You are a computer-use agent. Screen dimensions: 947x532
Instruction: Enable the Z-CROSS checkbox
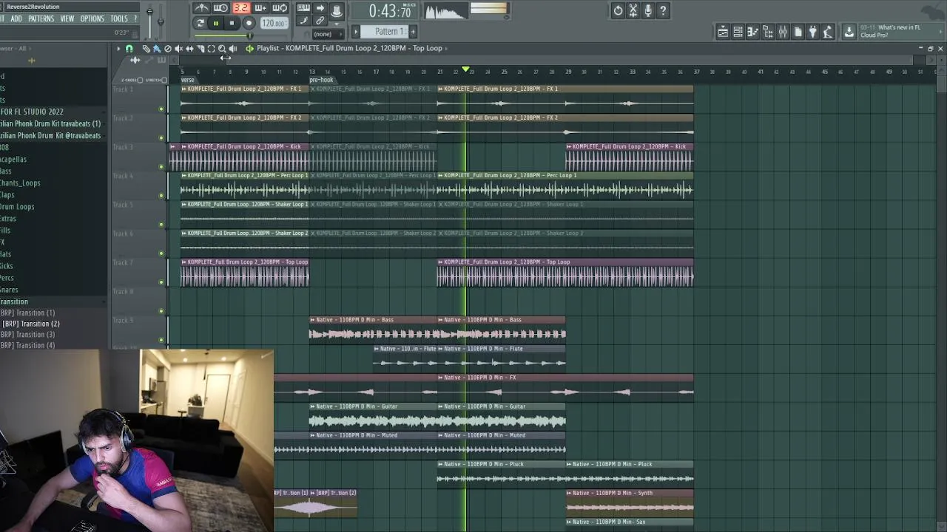point(140,80)
